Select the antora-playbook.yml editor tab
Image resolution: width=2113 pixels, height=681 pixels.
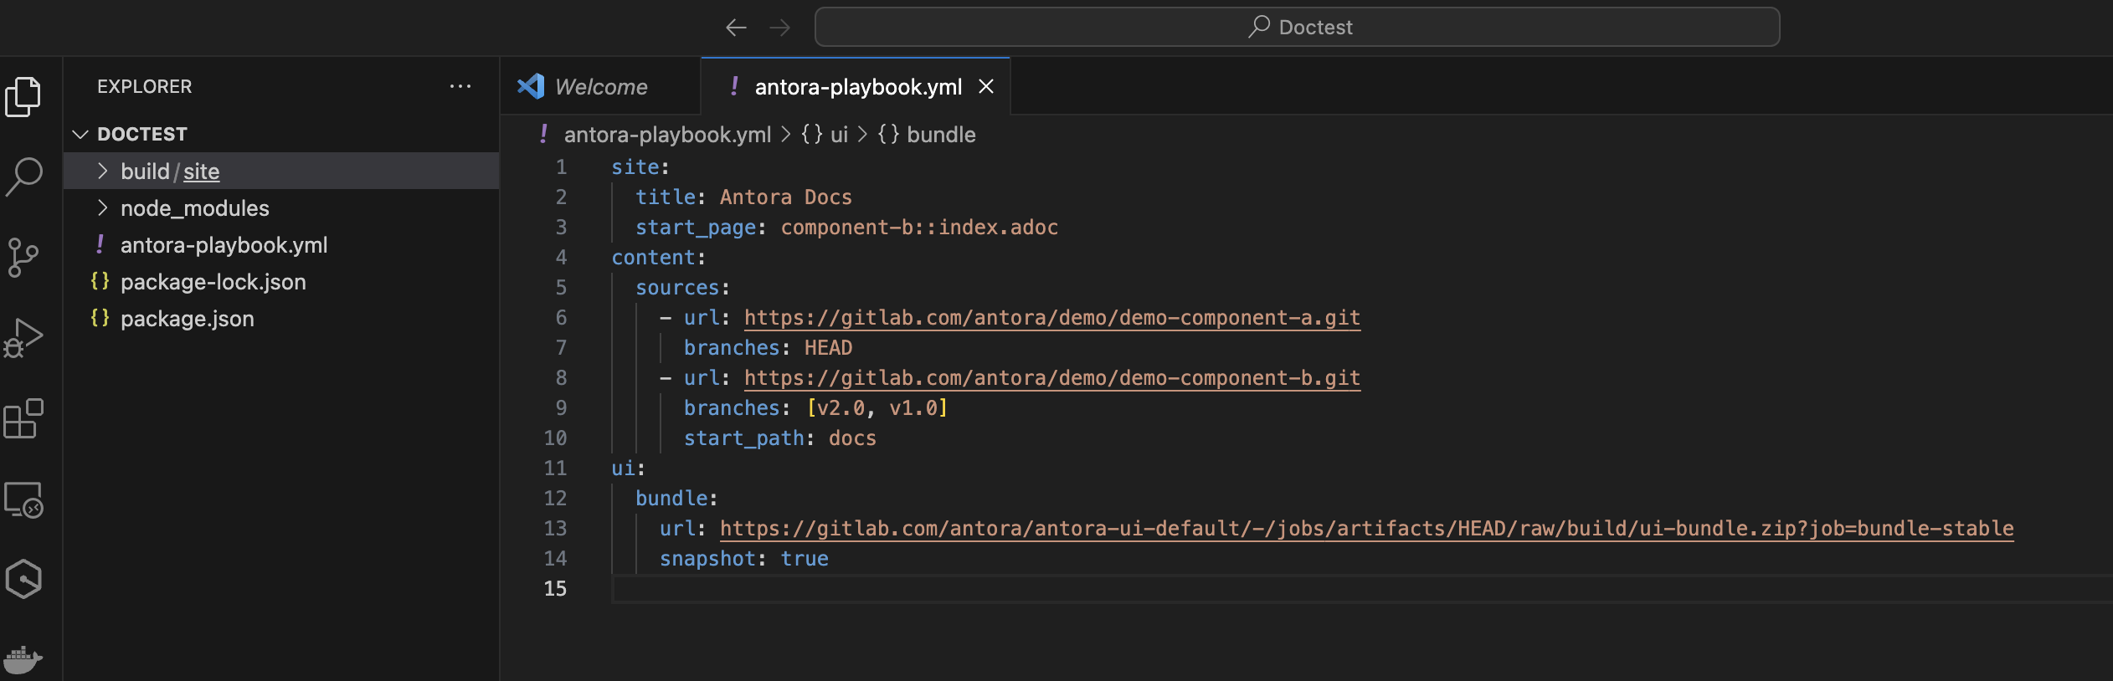tap(857, 86)
